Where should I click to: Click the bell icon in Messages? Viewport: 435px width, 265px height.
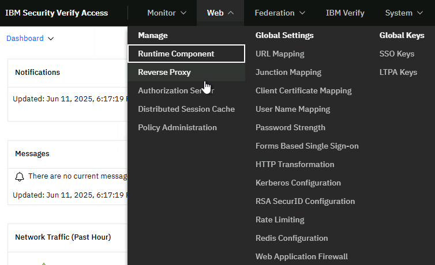click(x=20, y=177)
